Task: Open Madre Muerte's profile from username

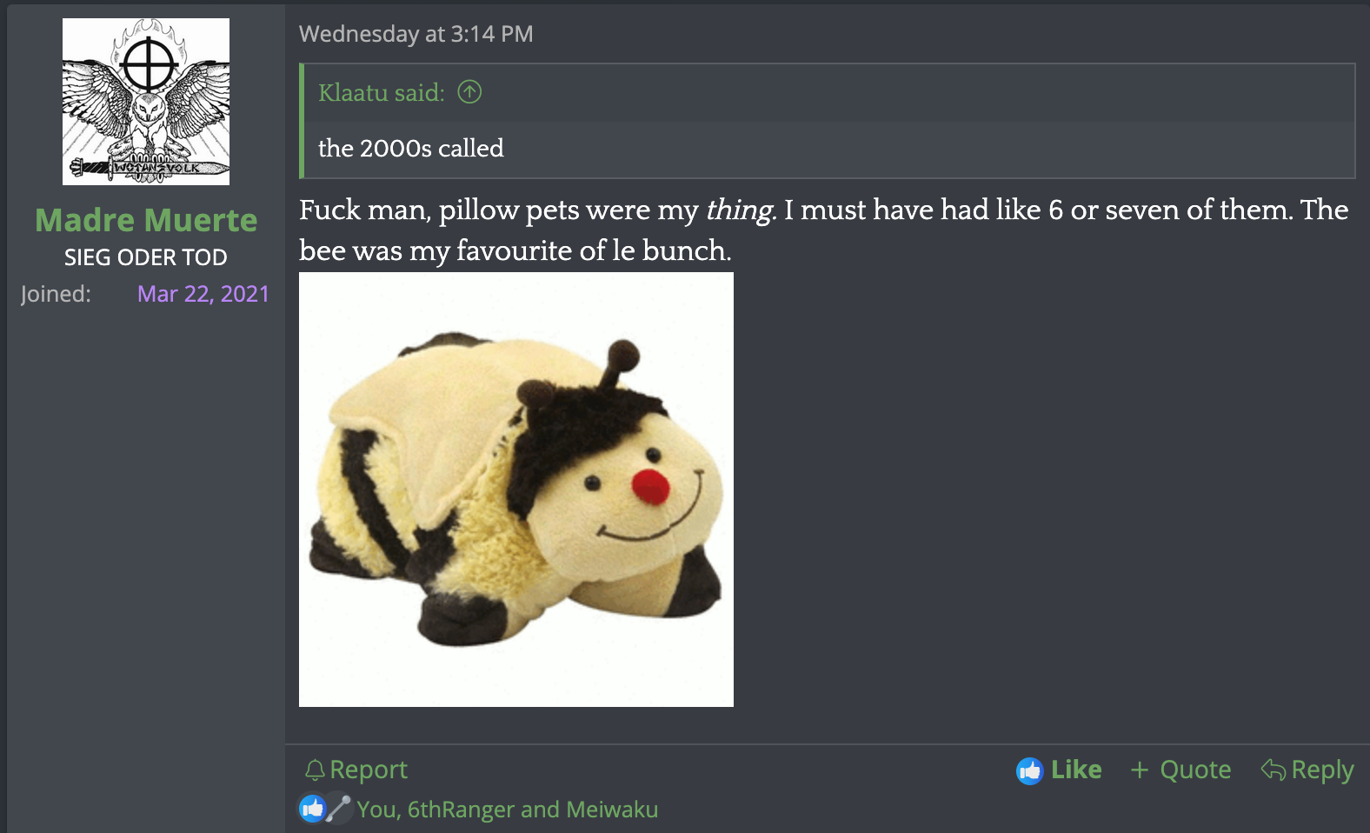Action: pos(146,220)
